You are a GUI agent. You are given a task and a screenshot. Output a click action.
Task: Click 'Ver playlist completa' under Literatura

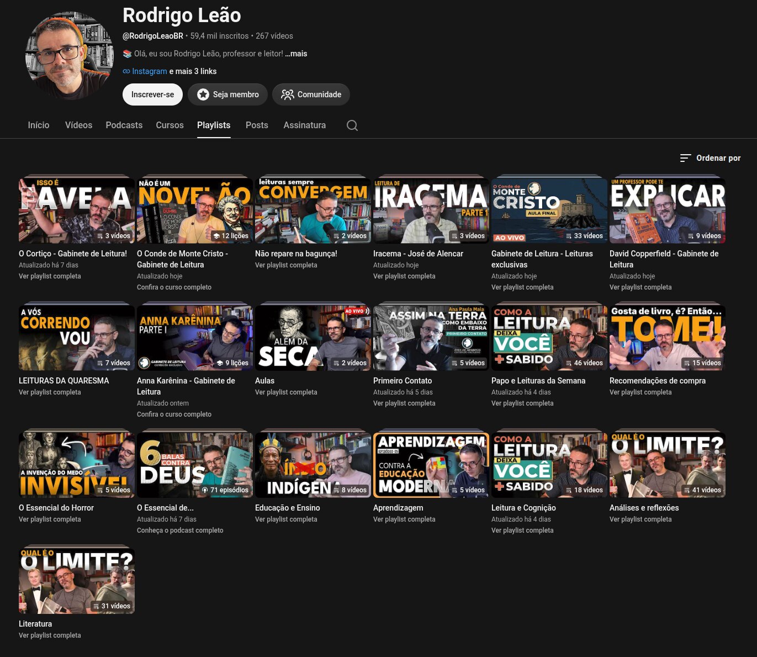pyautogui.click(x=50, y=635)
